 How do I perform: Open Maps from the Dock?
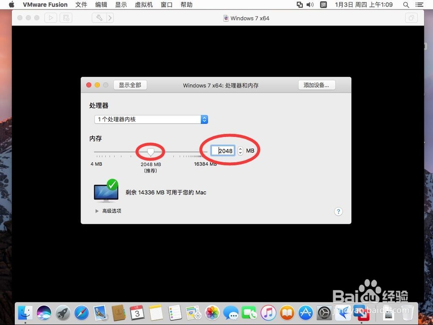click(x=193, y=313)
